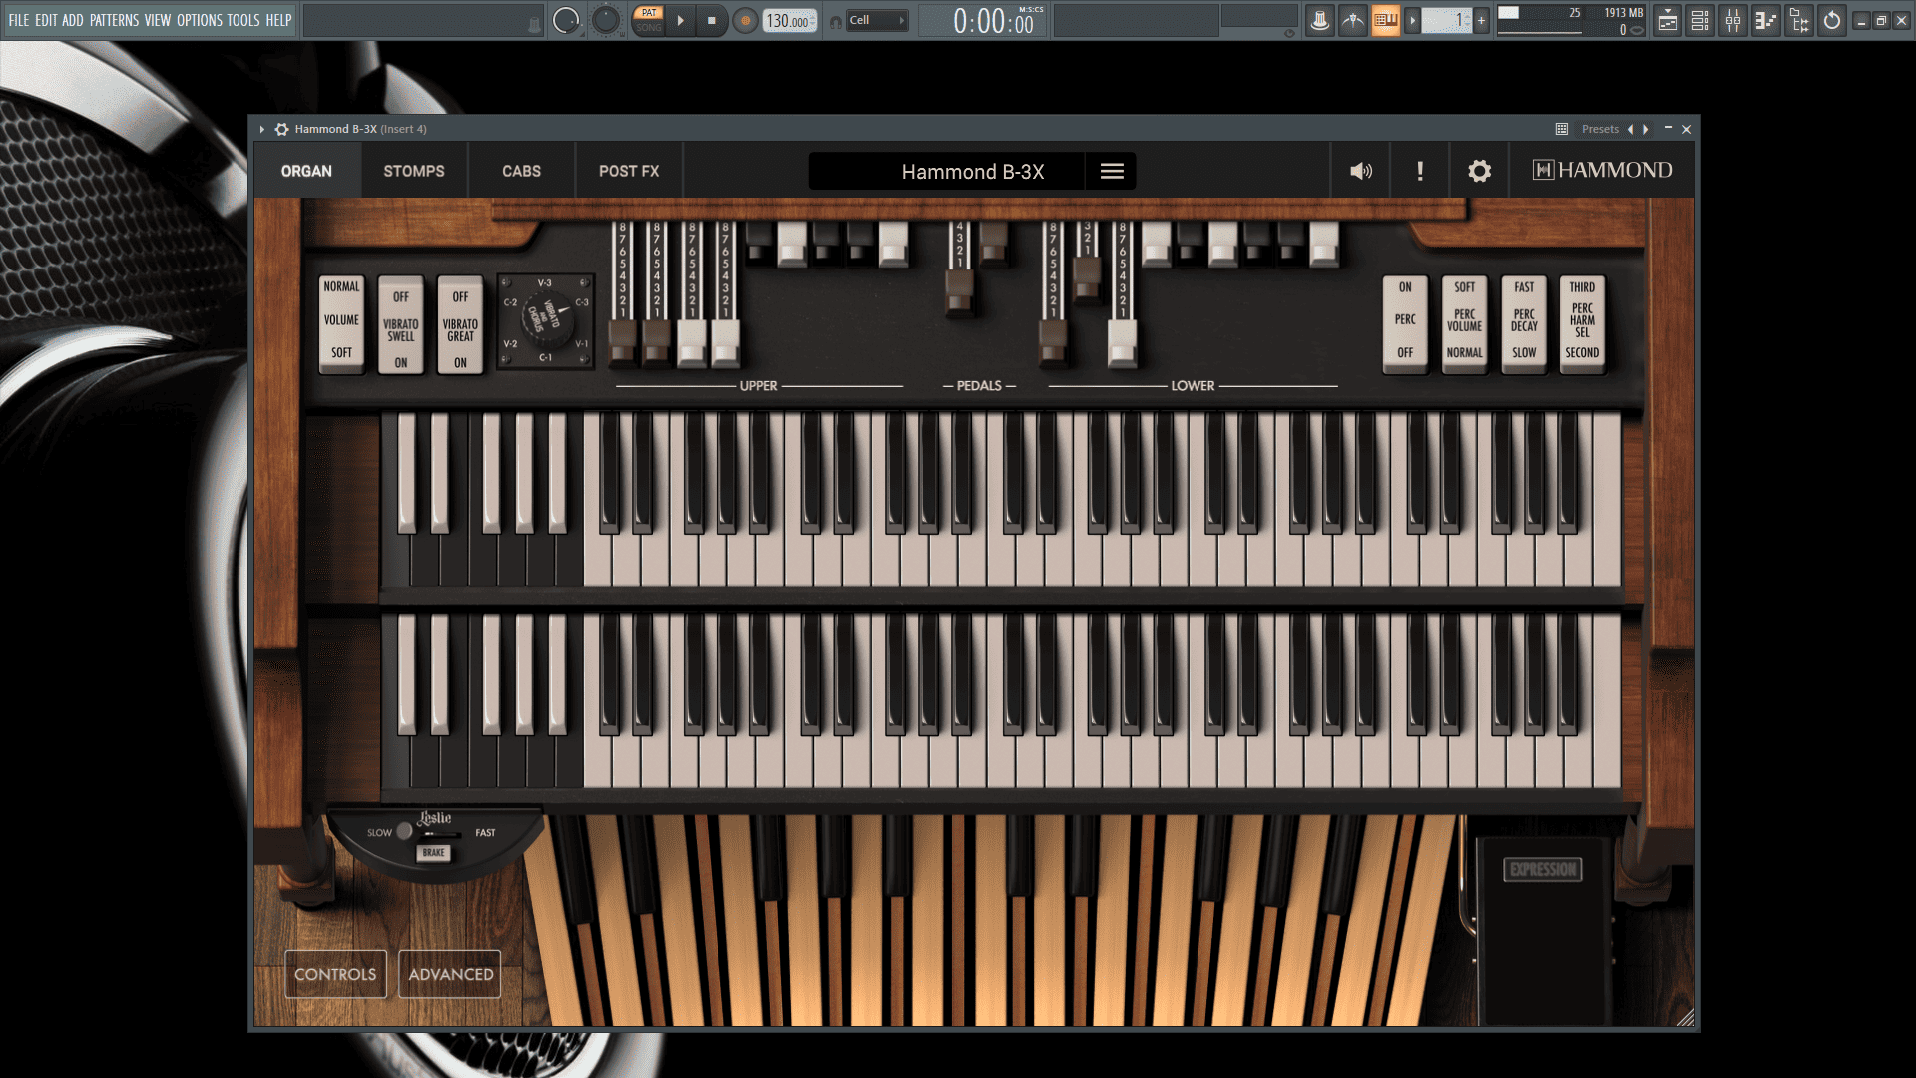Click the Hammond logo
1916x1078 pixels.
[1602, 170]
